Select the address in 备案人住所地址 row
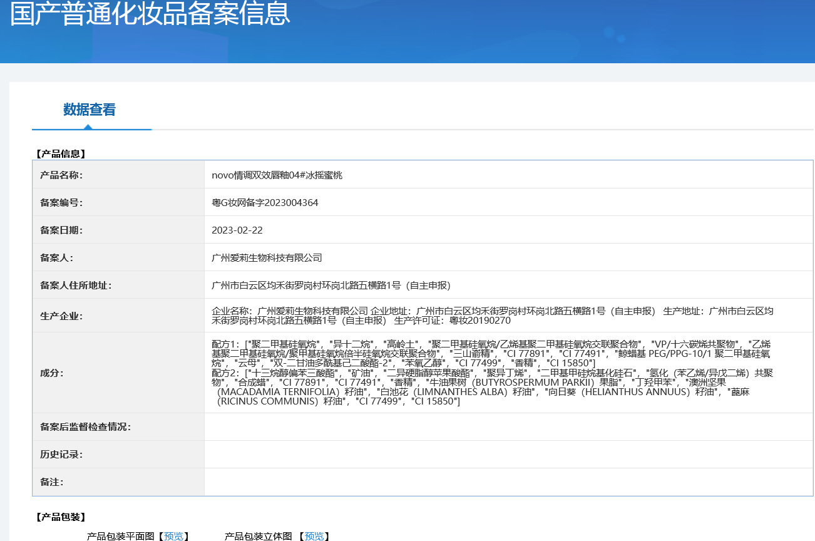 (x=331, y=286)
